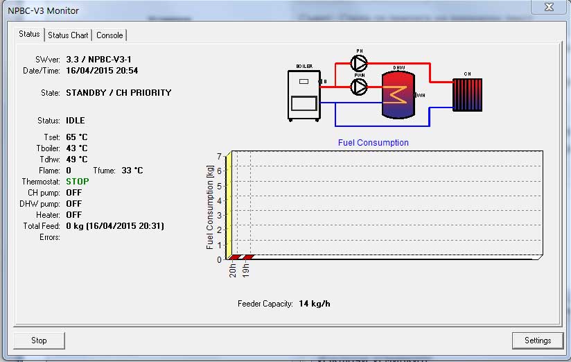Click the PWH pump symbol
Image resolution: width=571 pixels, height=362 pixels.
(359, 87)
